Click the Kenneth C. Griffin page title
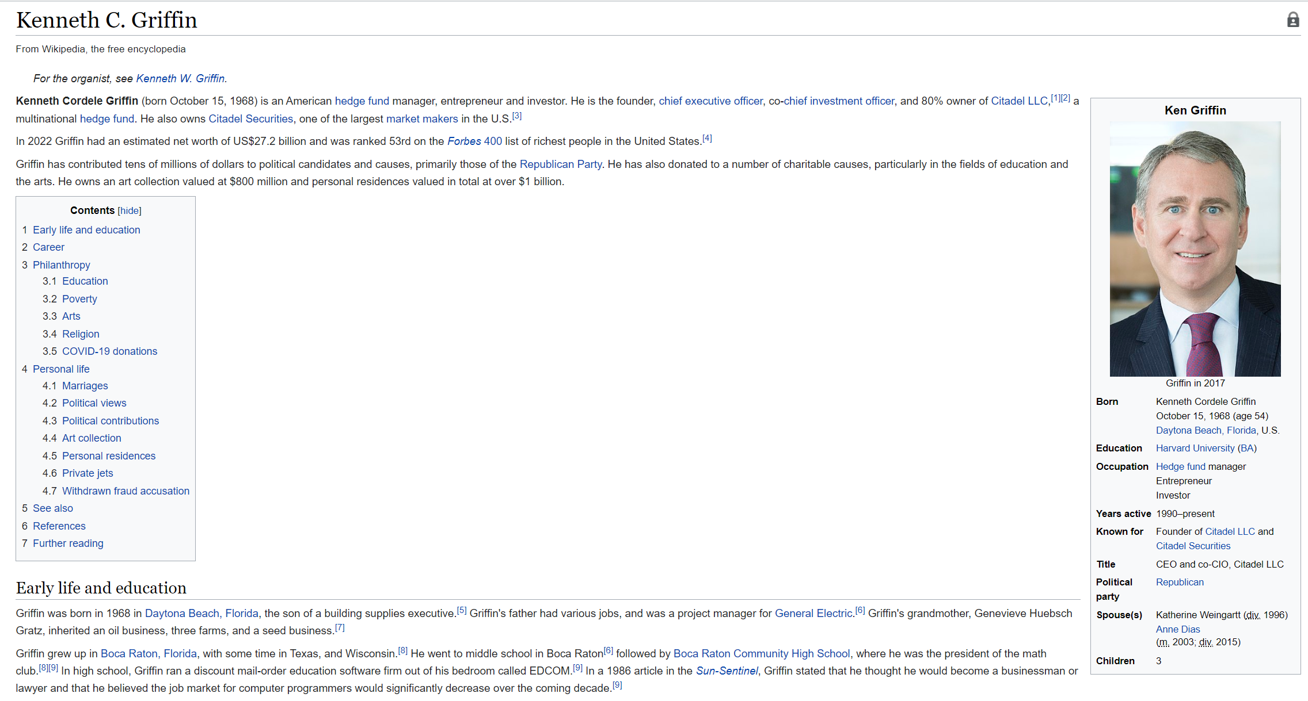The image size is (1308, 701). tap(107, 20)
